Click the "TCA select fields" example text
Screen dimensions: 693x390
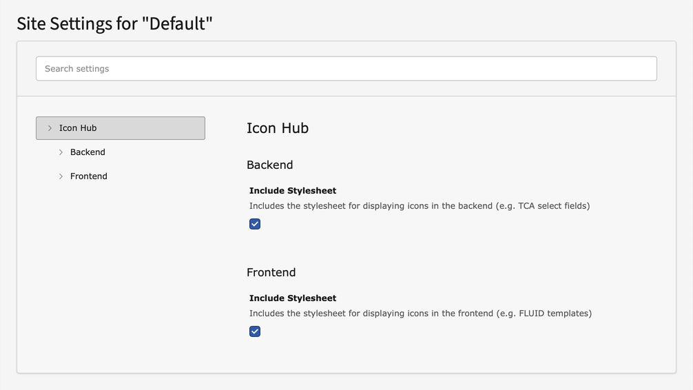[552, 206]
